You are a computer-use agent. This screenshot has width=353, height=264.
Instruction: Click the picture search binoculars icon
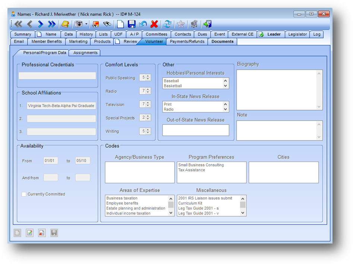(96, 24)
